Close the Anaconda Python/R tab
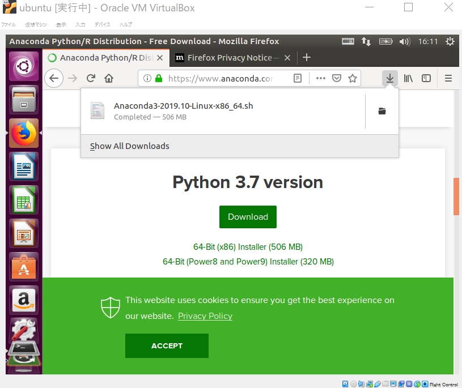The image size is (462, 388). click(x=160, y=58)
